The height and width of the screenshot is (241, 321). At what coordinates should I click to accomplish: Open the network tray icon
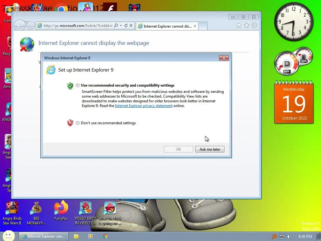[x=282, y=237]
